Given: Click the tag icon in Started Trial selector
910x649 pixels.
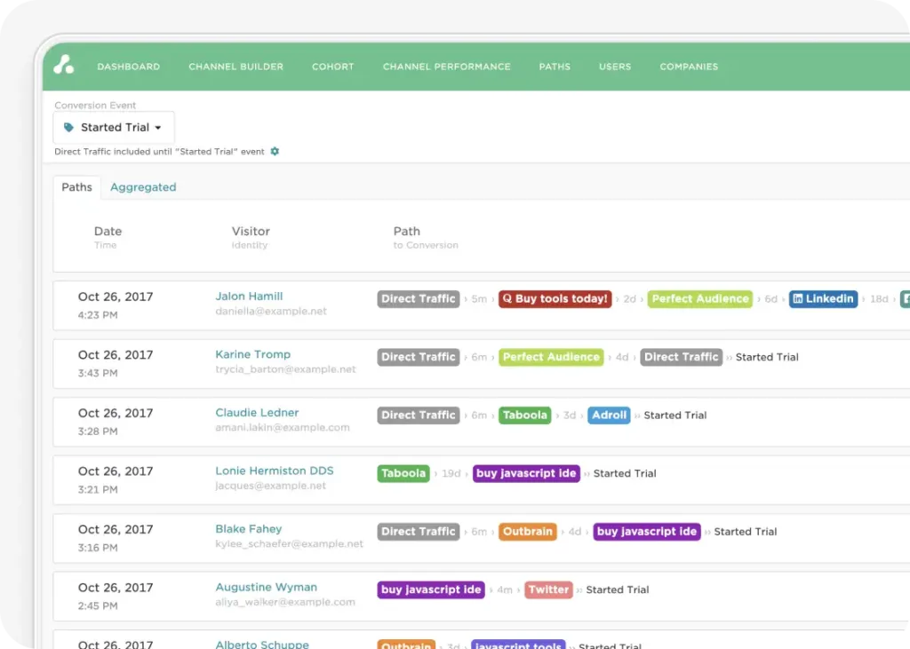Looking at the screenshot, I should pyautogui.click(x=69, y=128).
